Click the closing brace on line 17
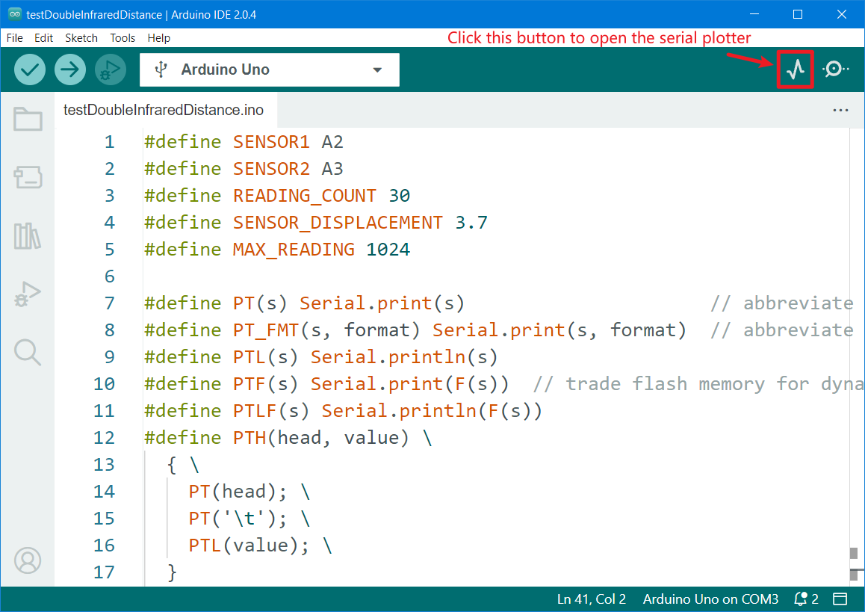 (172, 572)
